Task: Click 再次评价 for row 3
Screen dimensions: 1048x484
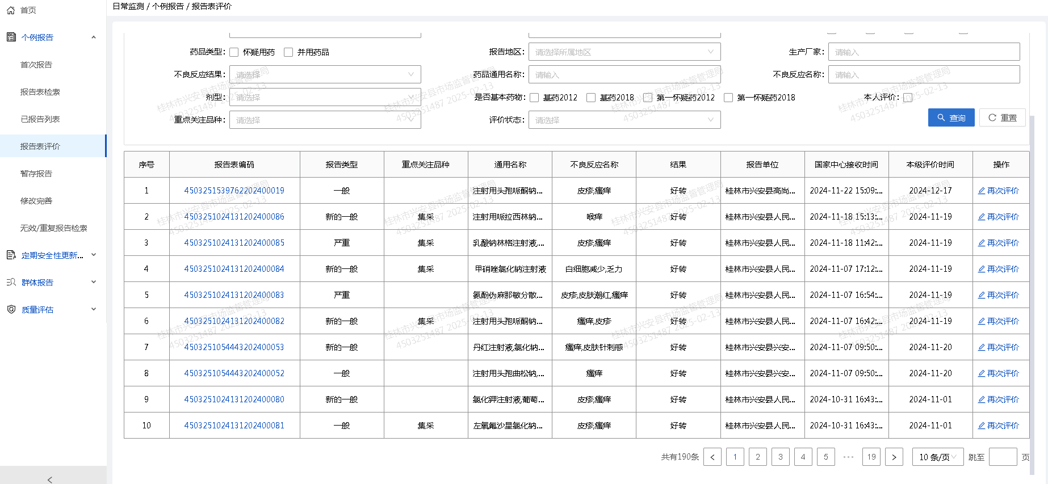Action: pos(999,243)
